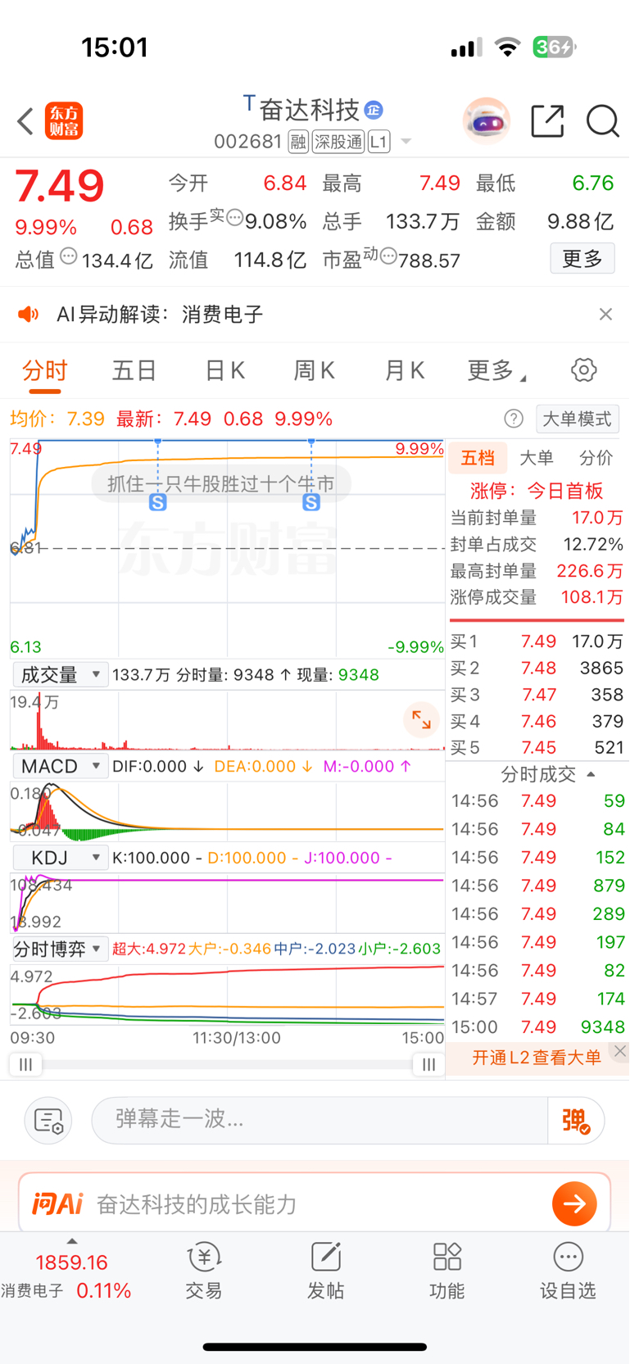Open 交易 trade icon
Screen dimensions: 630x1364
[203, 1271]
